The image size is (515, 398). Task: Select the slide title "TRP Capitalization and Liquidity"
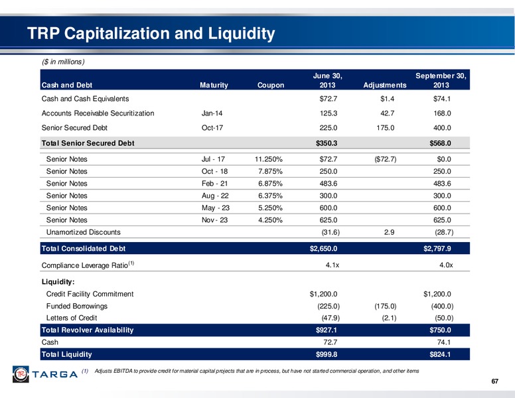151,33
